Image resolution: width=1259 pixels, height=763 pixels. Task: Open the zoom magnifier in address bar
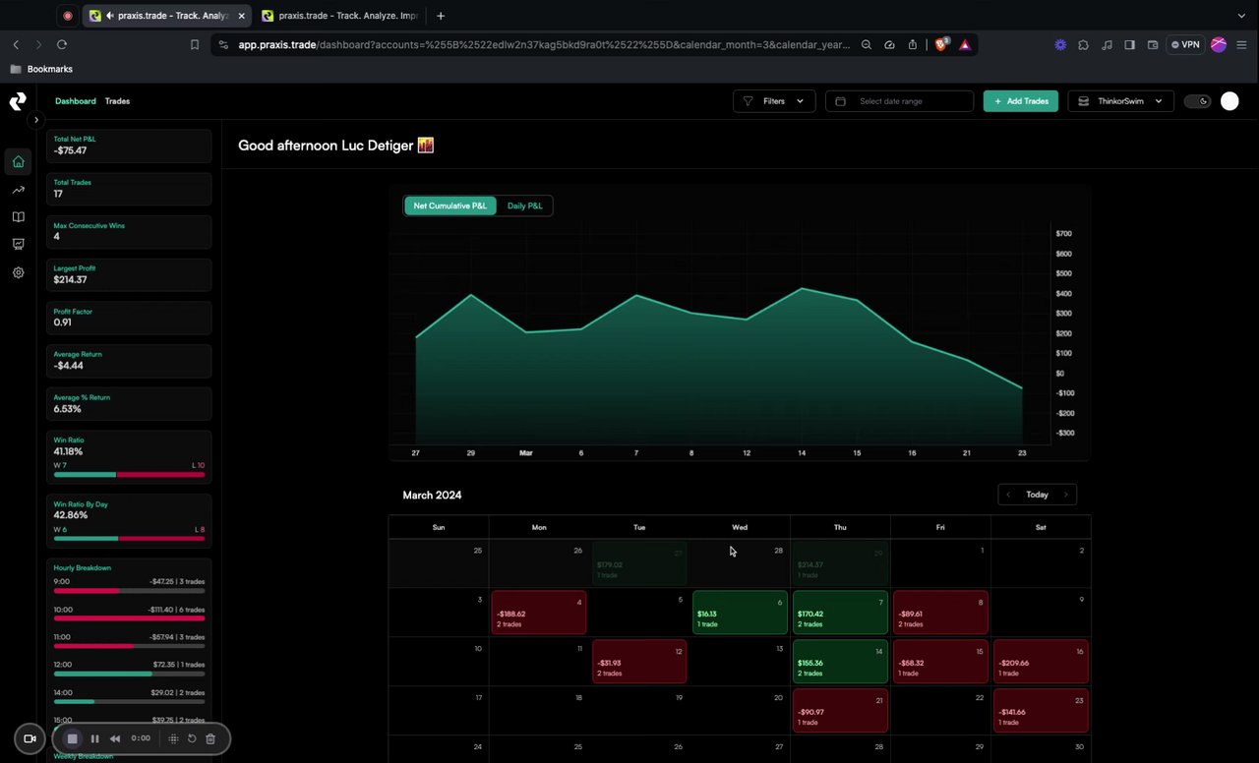coord(867,44)
